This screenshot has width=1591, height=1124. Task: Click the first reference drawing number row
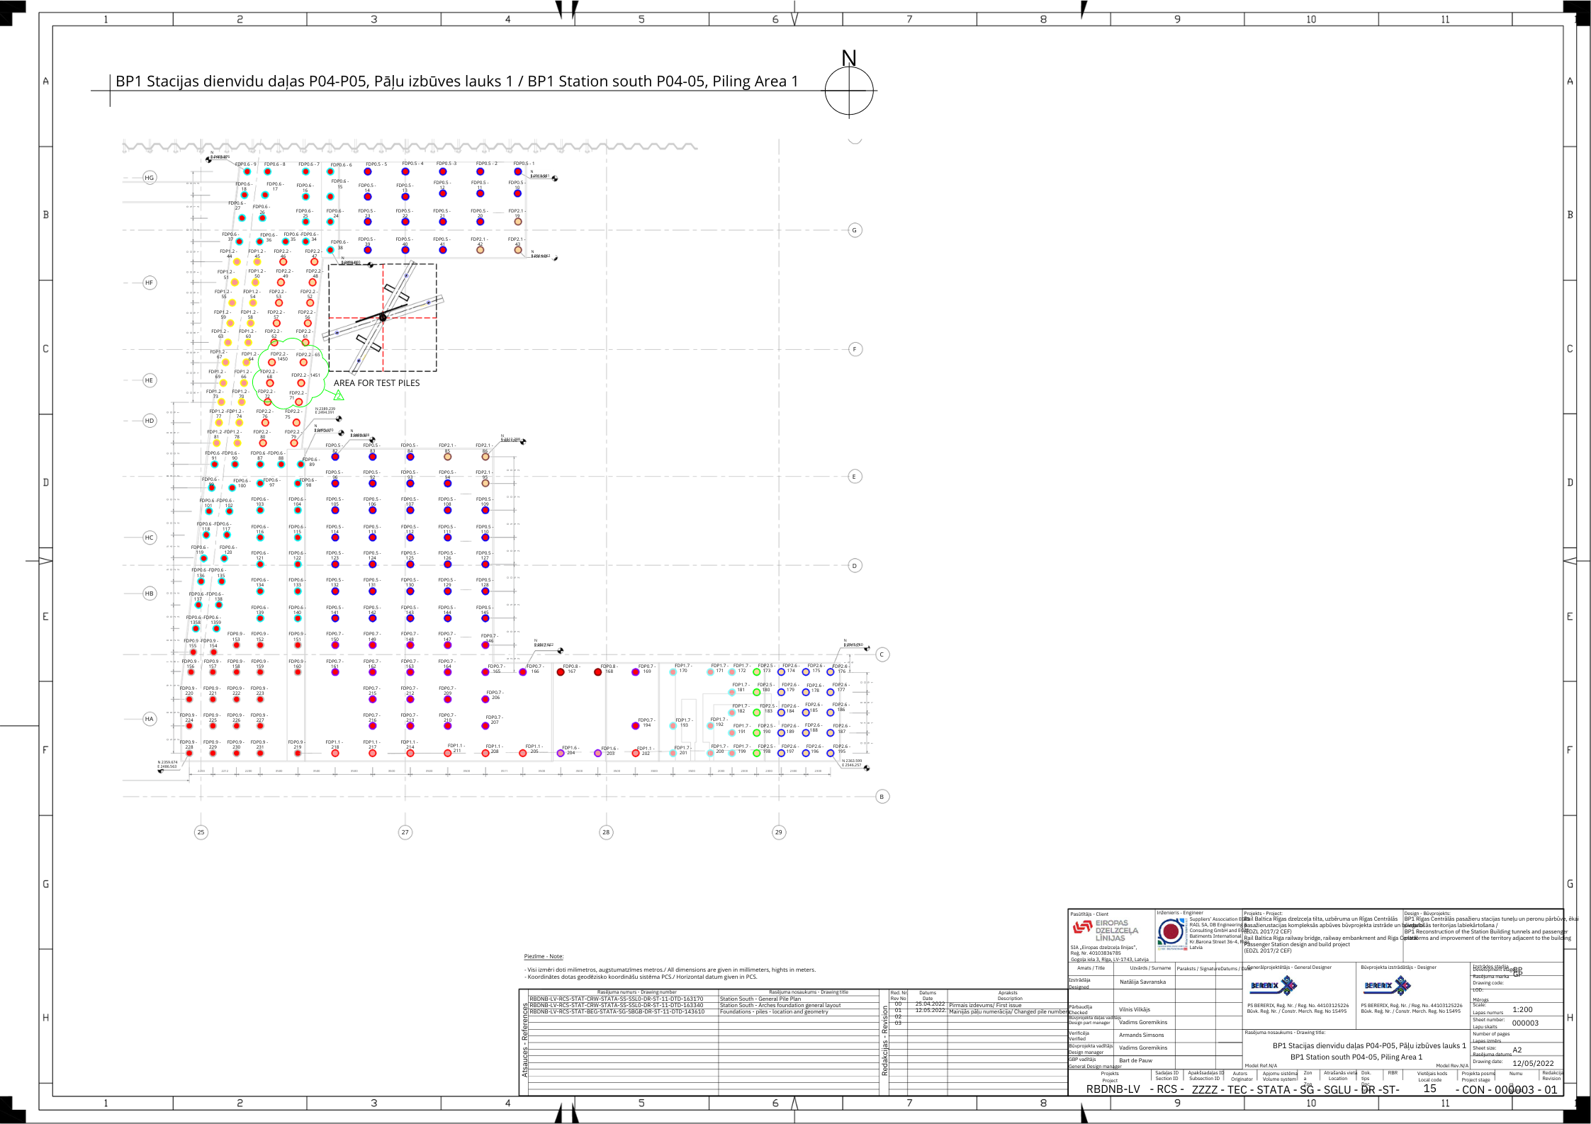[x=616, y=999]
